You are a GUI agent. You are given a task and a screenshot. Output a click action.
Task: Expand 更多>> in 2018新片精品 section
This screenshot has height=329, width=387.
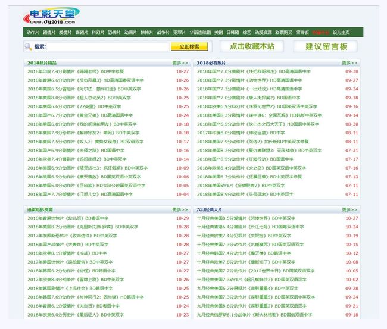[x=180, y=62]
